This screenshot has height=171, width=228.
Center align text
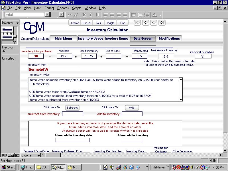[x=112, y=15]
